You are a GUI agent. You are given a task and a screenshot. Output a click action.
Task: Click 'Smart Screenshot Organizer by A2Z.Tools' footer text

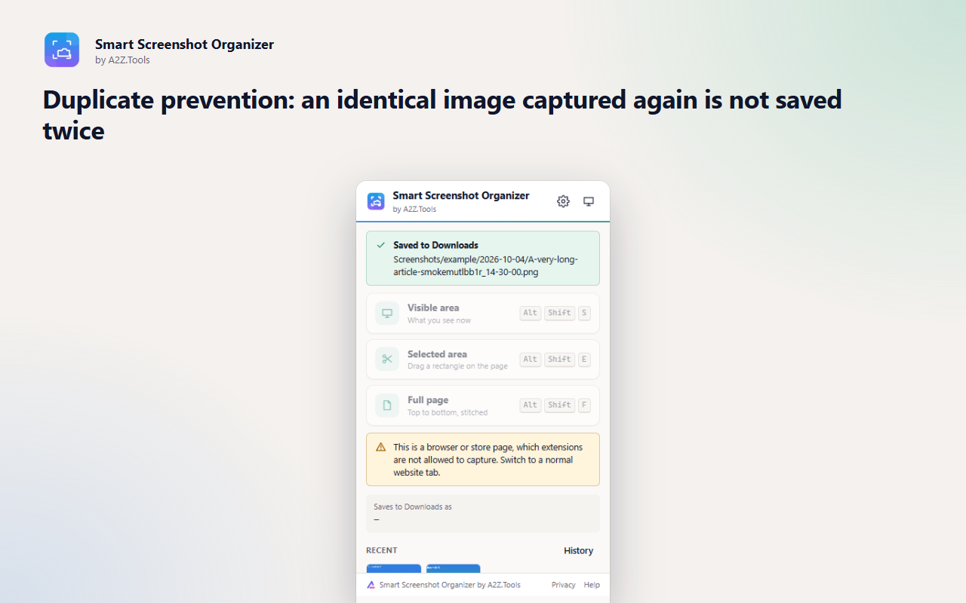(x=450, y=585)
